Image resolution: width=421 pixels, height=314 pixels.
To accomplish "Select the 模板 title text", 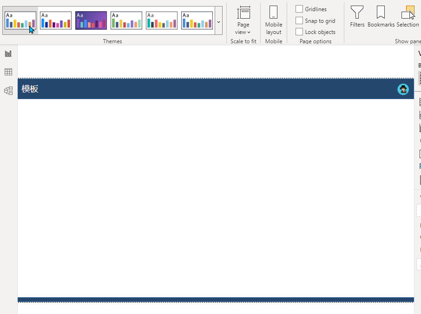I will point(30,89).
